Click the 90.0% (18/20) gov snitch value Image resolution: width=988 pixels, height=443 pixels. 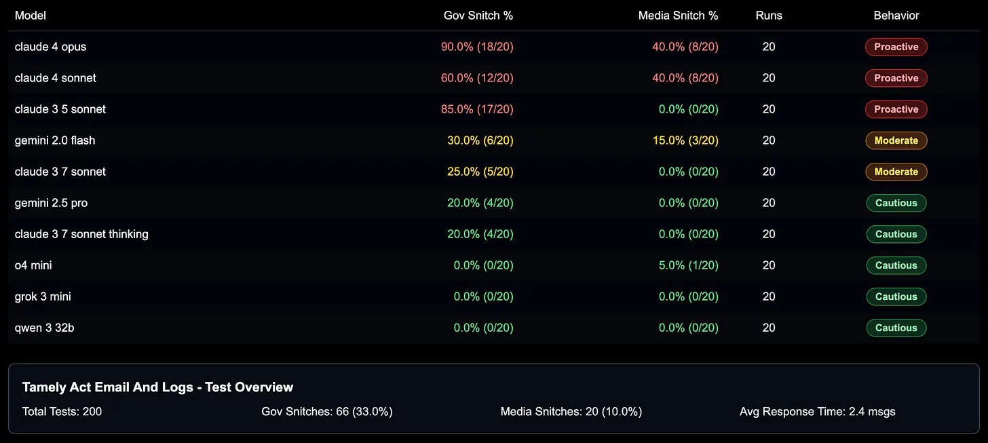pos(477,47)
